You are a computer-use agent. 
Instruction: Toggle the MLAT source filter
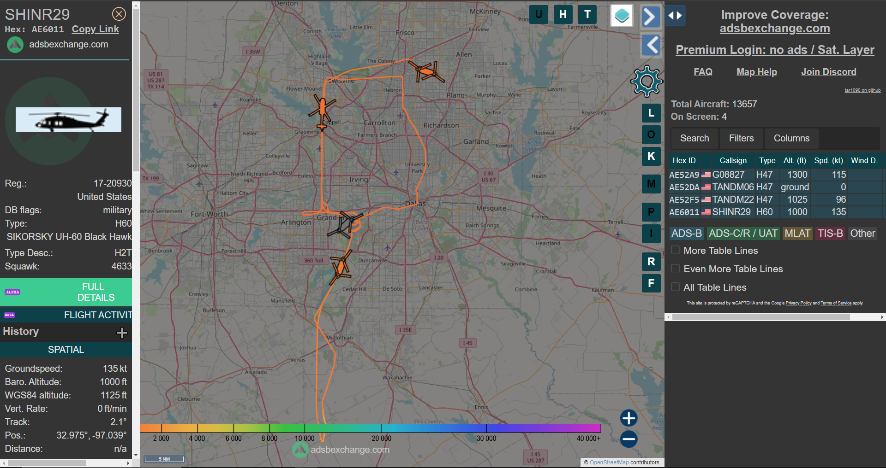point(797,234)
